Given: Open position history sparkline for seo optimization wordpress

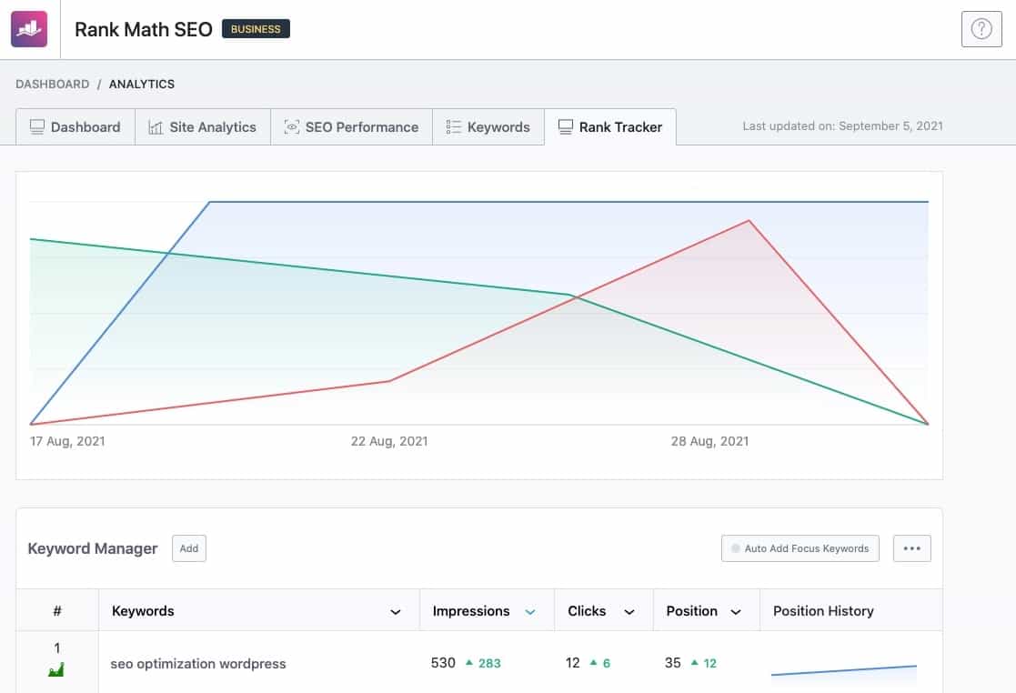Looking at the screenshot, I should 844,672.
